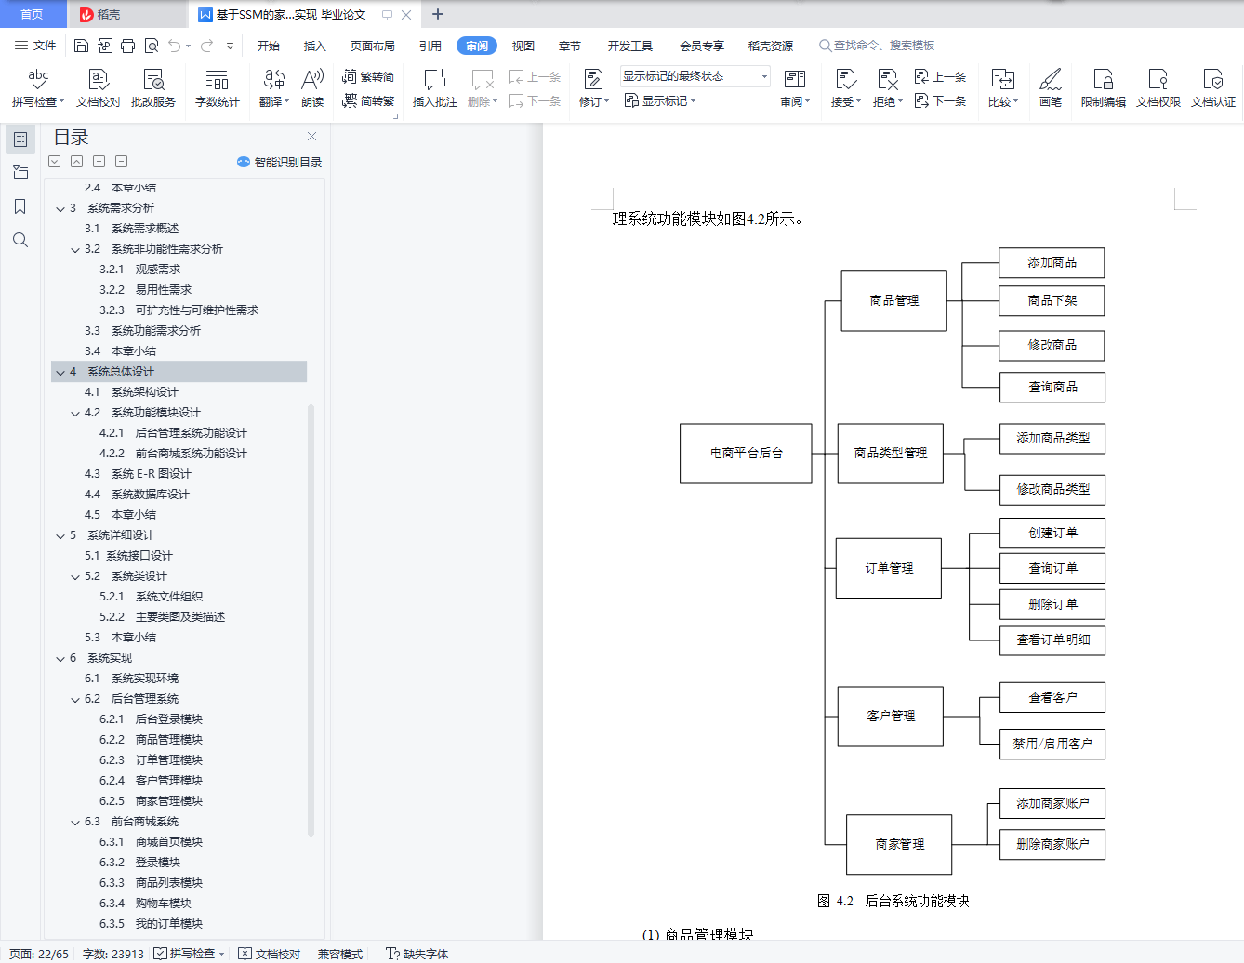Open the 显示标记 options dropdown
1244x963 pixels.
[x=660, y=100]
